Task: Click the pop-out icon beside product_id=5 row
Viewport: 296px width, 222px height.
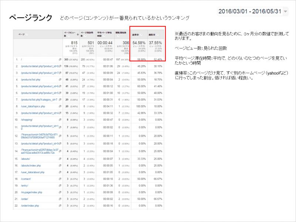Action: tap(60, 93)
